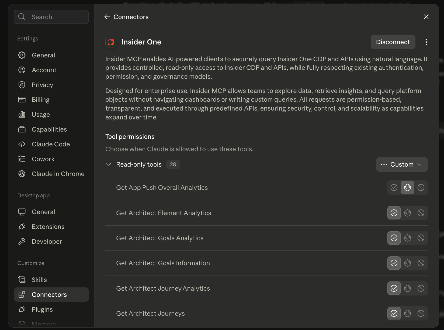Viewport: 444px width, 330px height.
Task: Set Get Architect Goals Information to needs approval
Action: 407,263
